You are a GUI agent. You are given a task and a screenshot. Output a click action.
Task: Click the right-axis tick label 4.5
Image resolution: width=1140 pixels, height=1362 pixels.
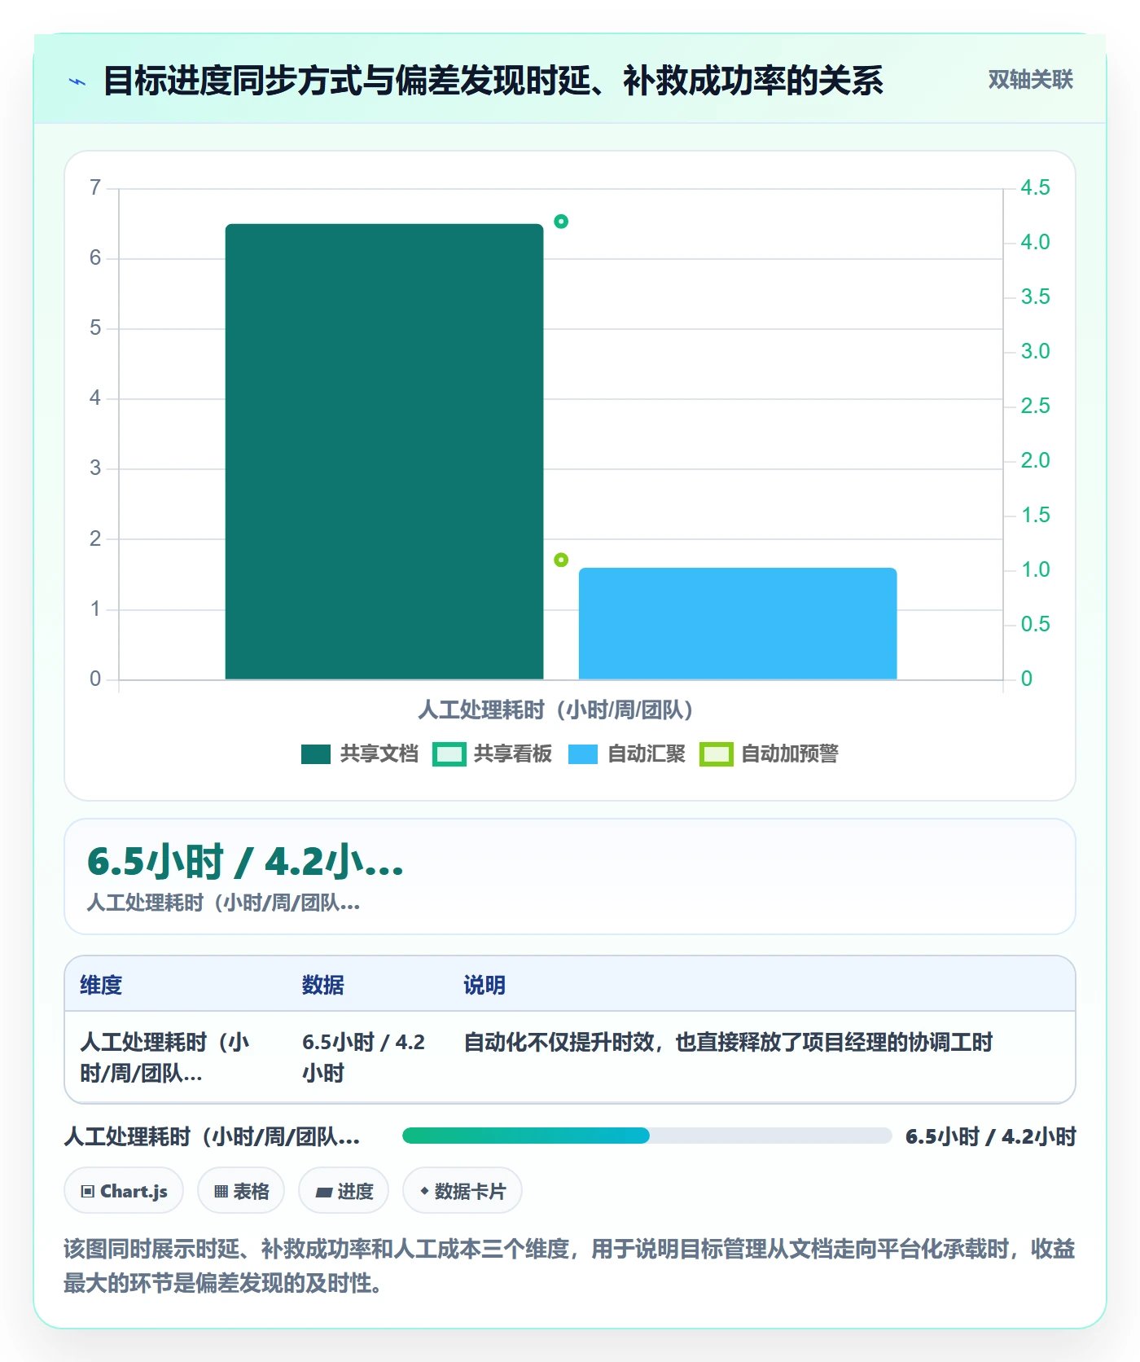(1035, 188)
